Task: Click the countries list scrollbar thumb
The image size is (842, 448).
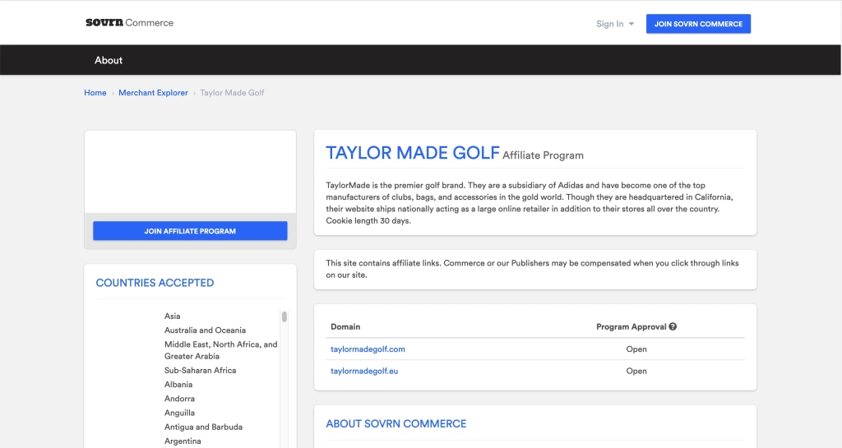Action: [x=284, y=316]
